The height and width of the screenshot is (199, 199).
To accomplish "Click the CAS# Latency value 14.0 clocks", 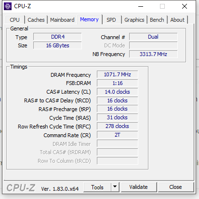I will coord(118,92).
